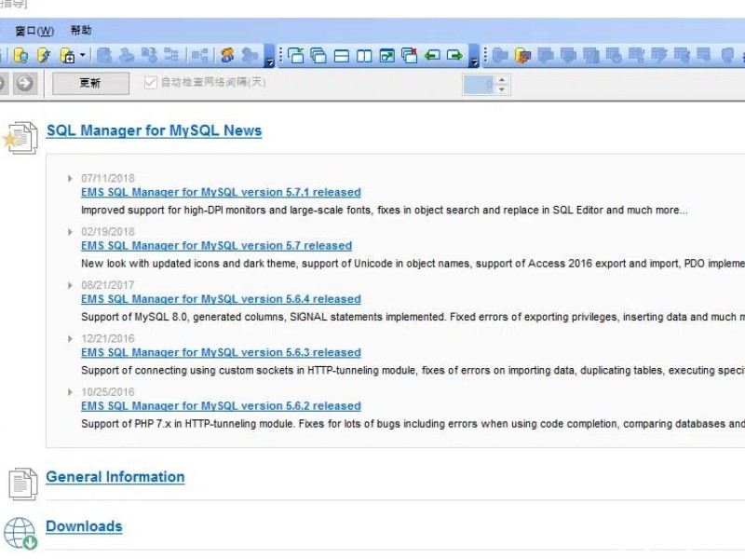The height and width of the screenshot is (559, 745).
Task: Click the tile windows vertically icon
Action: coord(364,56)
